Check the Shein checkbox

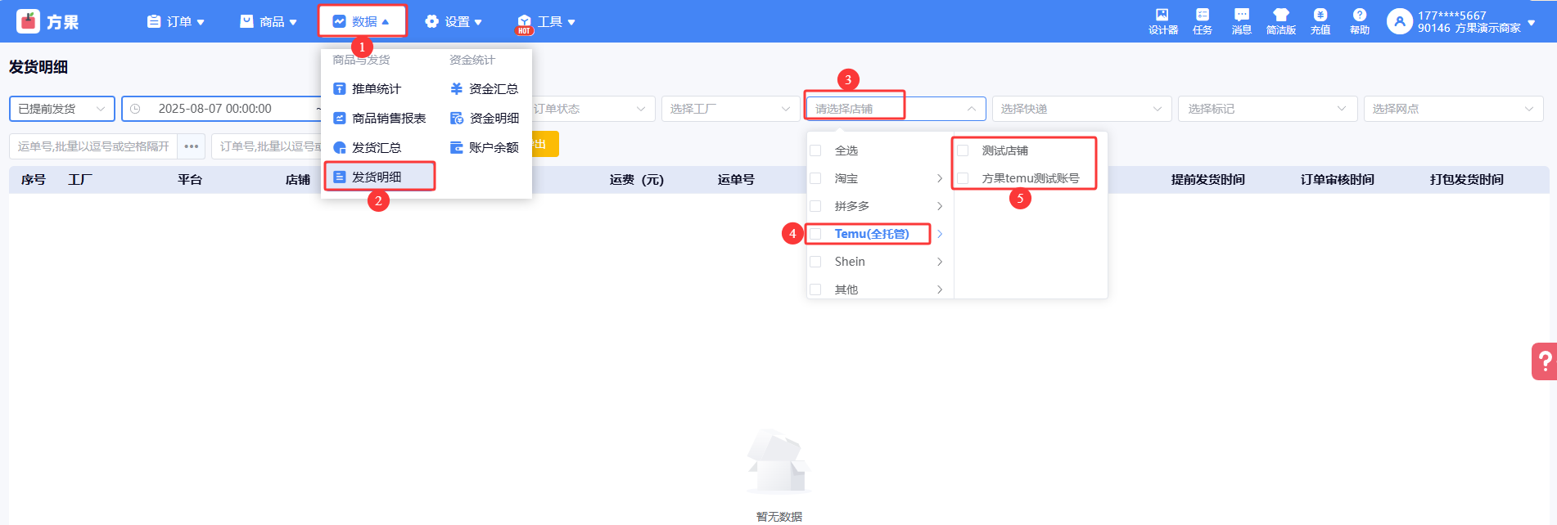coord(815,262)
